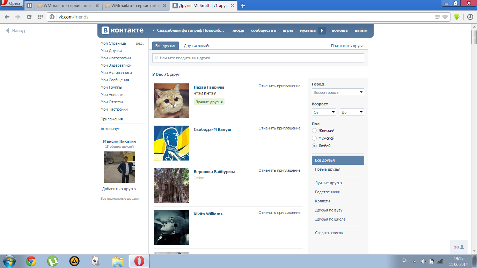Click the friend name search field
477x268 pixels.
pos(258,58)
